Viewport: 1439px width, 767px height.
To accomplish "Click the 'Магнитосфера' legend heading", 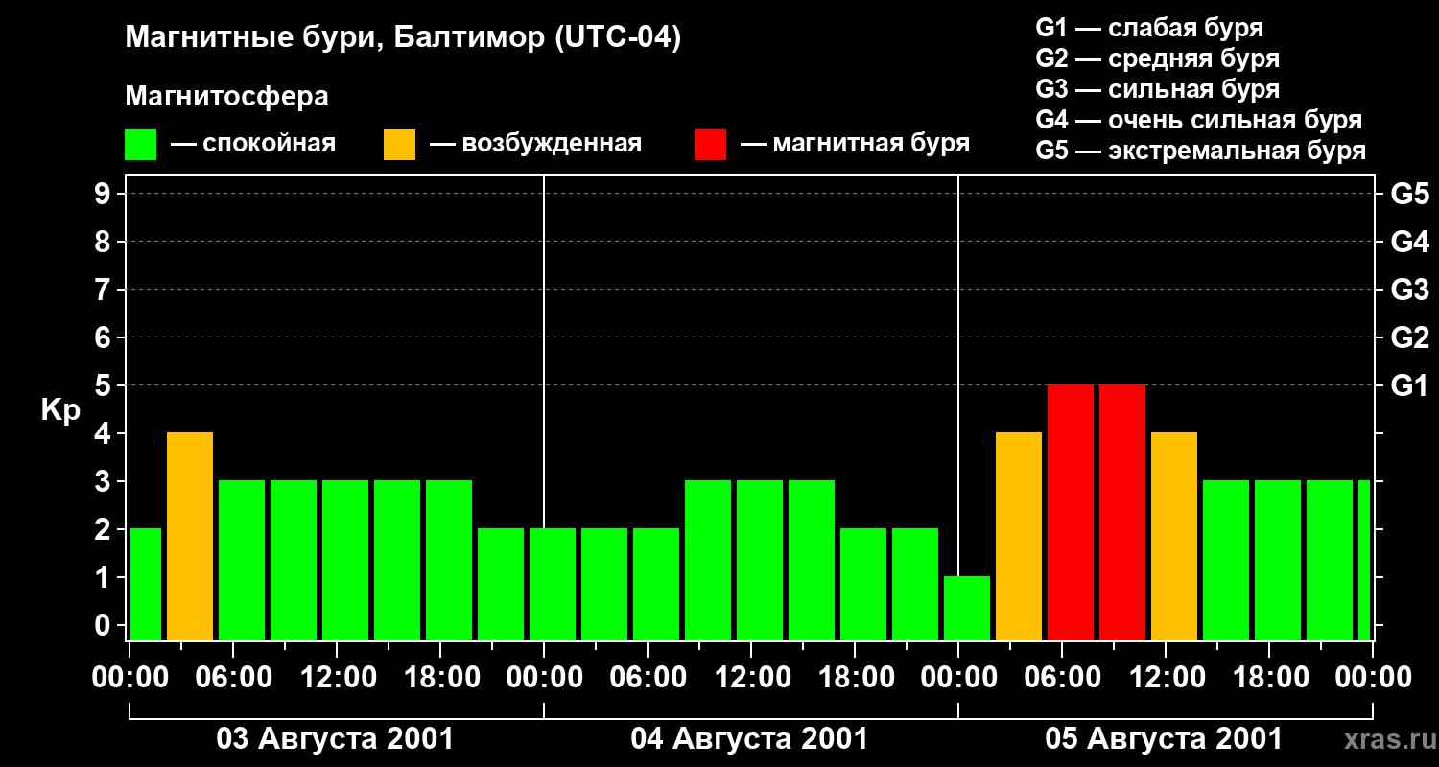I will click(x=226, y=97).
